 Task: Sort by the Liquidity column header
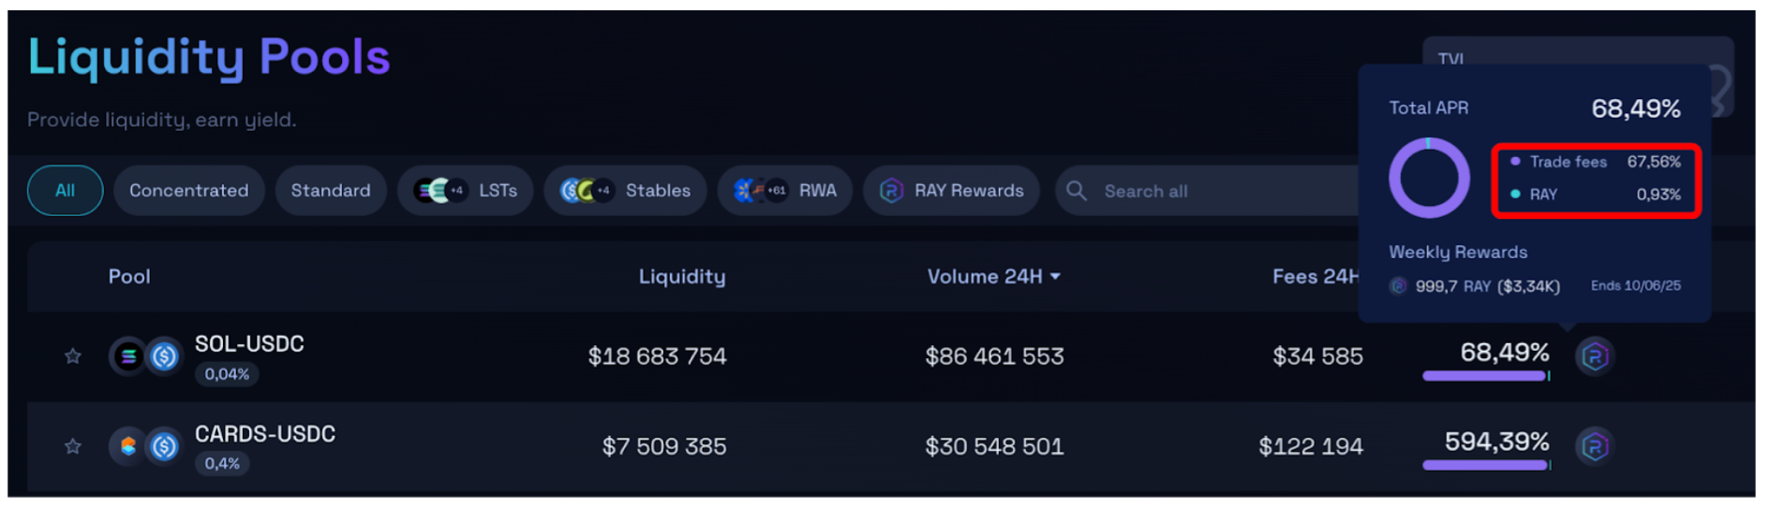tap(681, 277)
